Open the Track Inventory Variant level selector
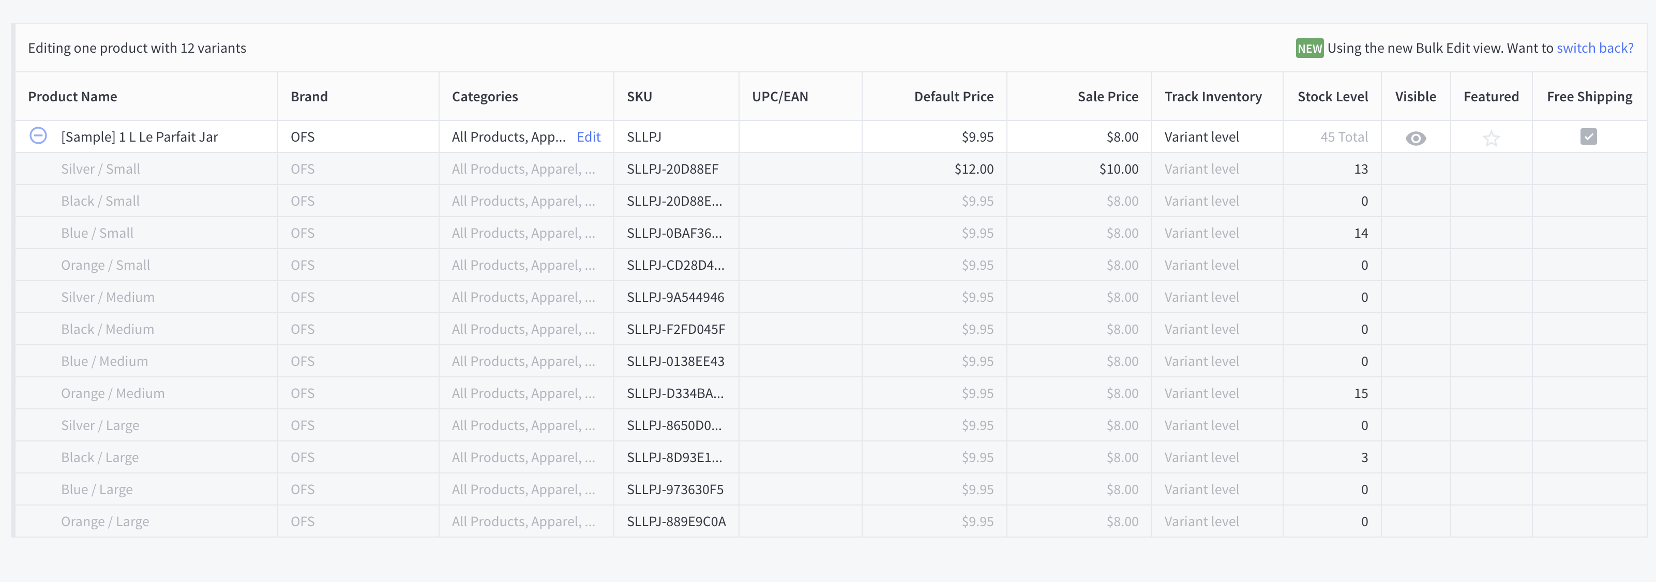This screenshot has height=582, width=1656. click(1201, 137)
